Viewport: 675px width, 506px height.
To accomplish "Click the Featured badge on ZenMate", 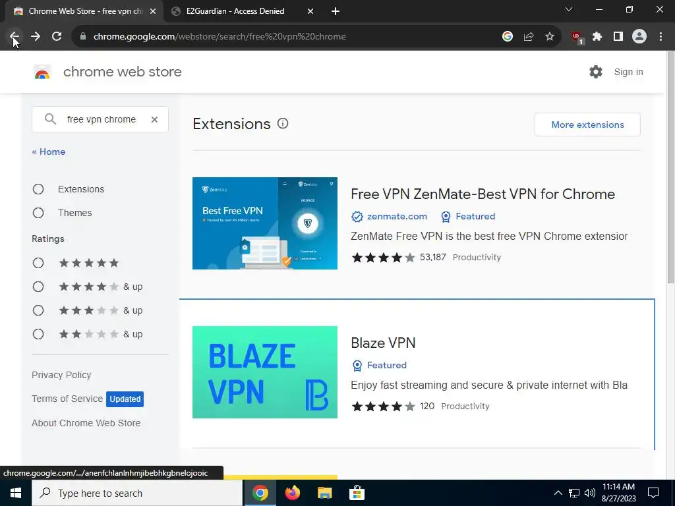I will [x=469, y=216].
